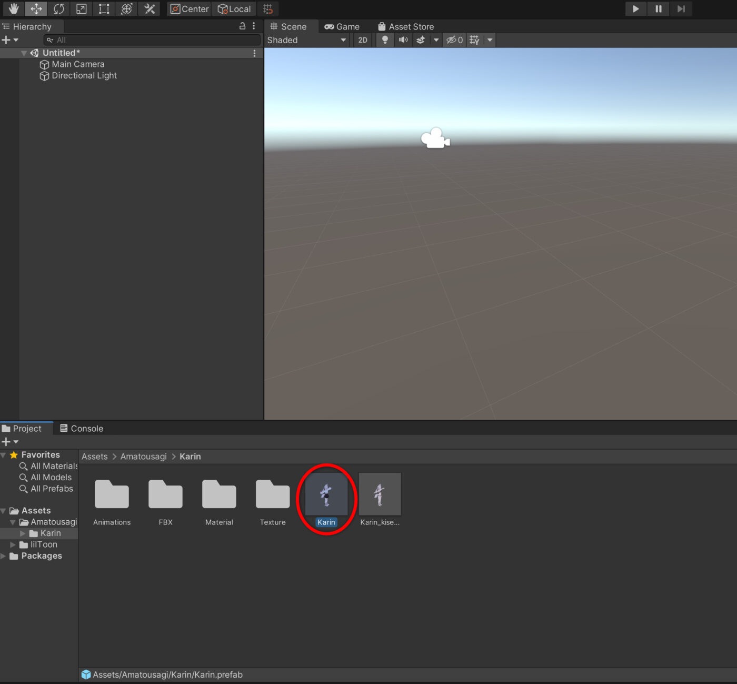Select All Materials saved search
This screenshot has height=684, width=737.
[x=48, y=466]
